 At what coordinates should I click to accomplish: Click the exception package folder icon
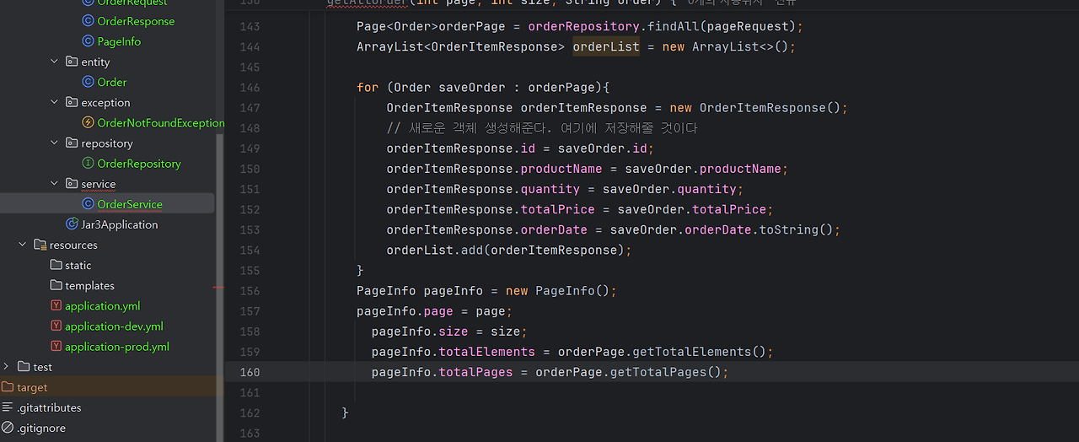[72, 102]
